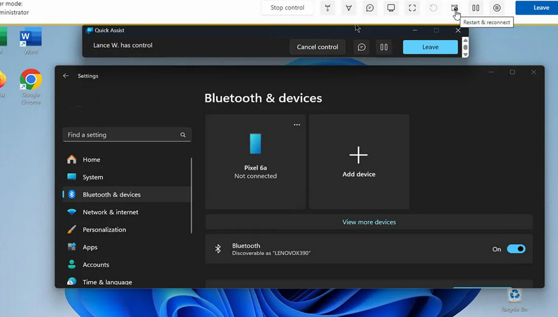Close the Quick Assist window
The image size is (558, 317).
point(458,30)
